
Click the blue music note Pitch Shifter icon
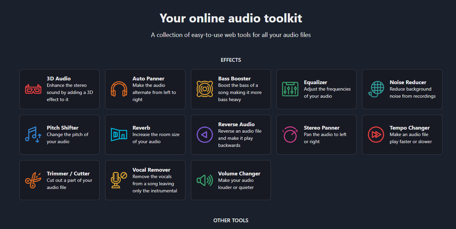(33, 135)
